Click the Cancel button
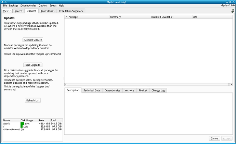 coord(214,139)
